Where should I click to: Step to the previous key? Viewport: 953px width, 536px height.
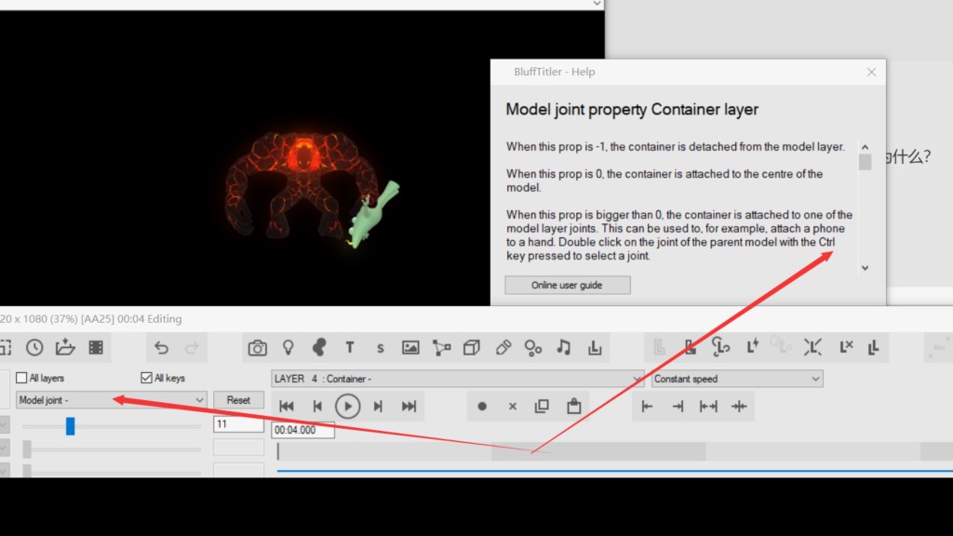317,407
